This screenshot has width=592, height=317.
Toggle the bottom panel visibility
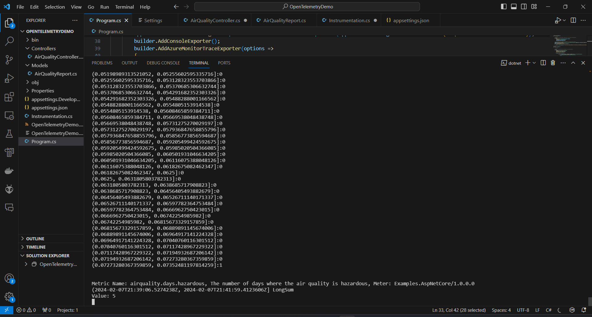click(x=514, y=6)
